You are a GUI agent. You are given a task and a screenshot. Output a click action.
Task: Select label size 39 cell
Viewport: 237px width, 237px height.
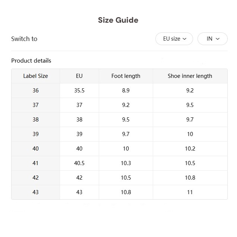pos(36,134)
